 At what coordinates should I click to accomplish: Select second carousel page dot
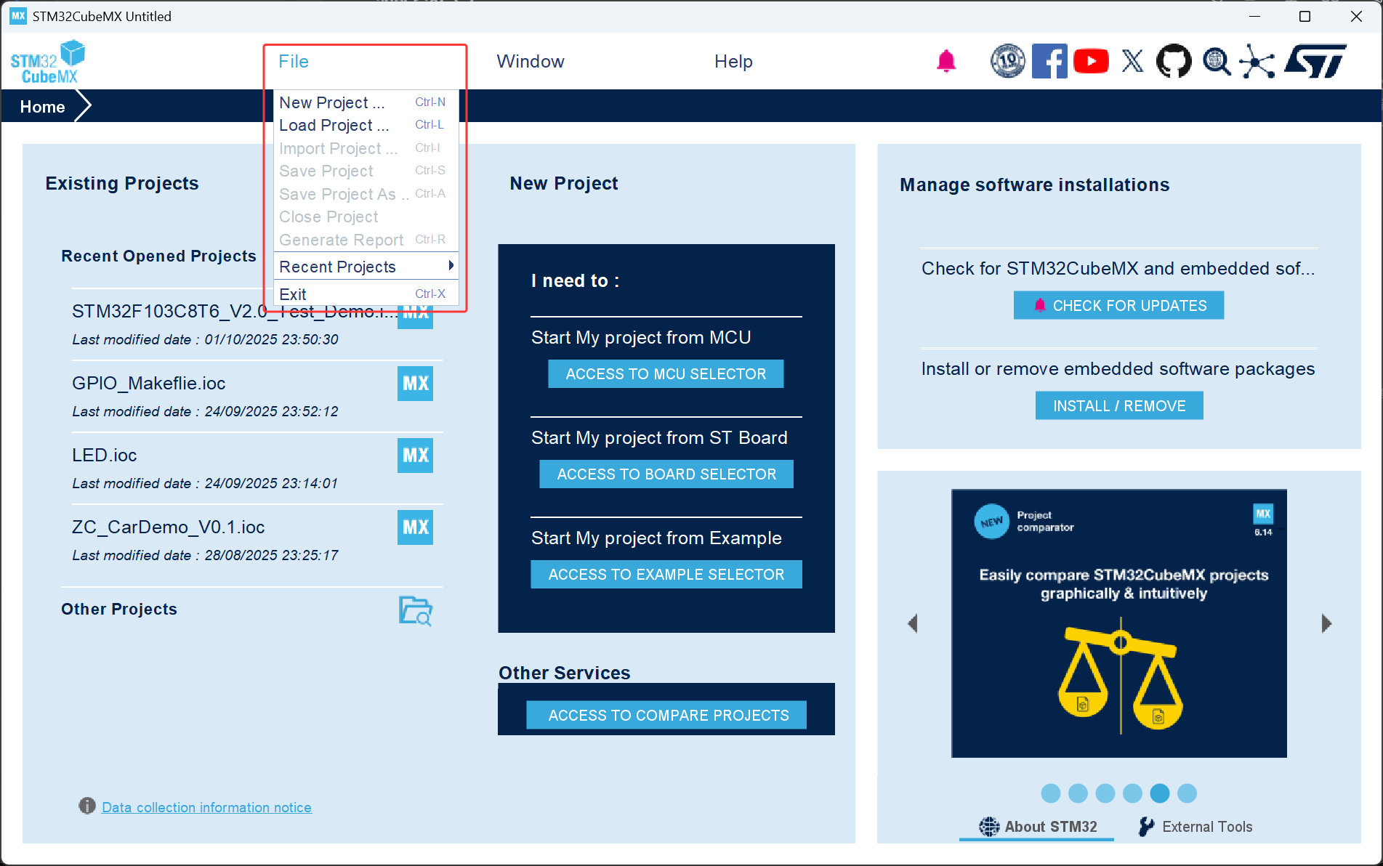point(1078,793)
